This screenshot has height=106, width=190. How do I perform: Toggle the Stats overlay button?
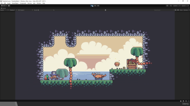(181, 10)
